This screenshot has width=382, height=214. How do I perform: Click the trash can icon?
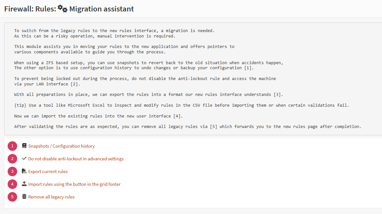[x=24, y=197]
